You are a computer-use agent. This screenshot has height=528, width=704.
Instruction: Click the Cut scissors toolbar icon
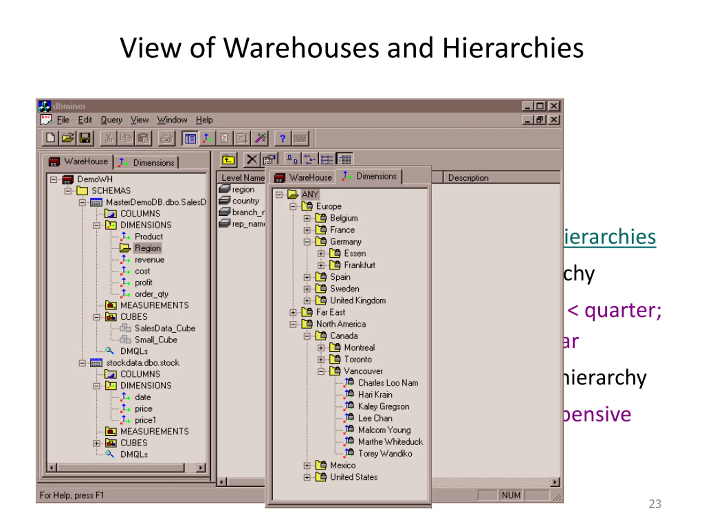109,138
